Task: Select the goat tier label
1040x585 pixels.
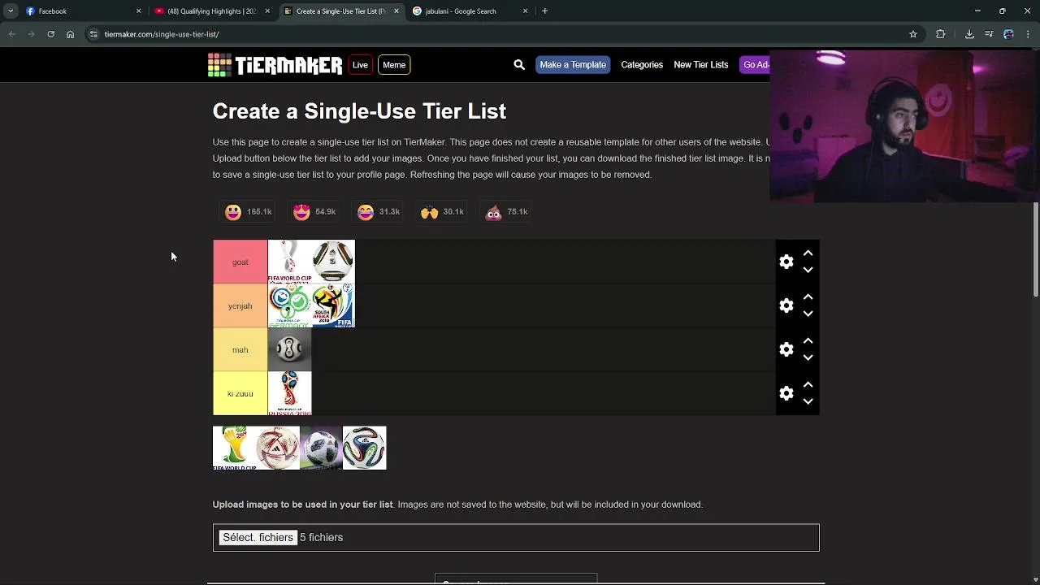Action: [x=240, y=262]
